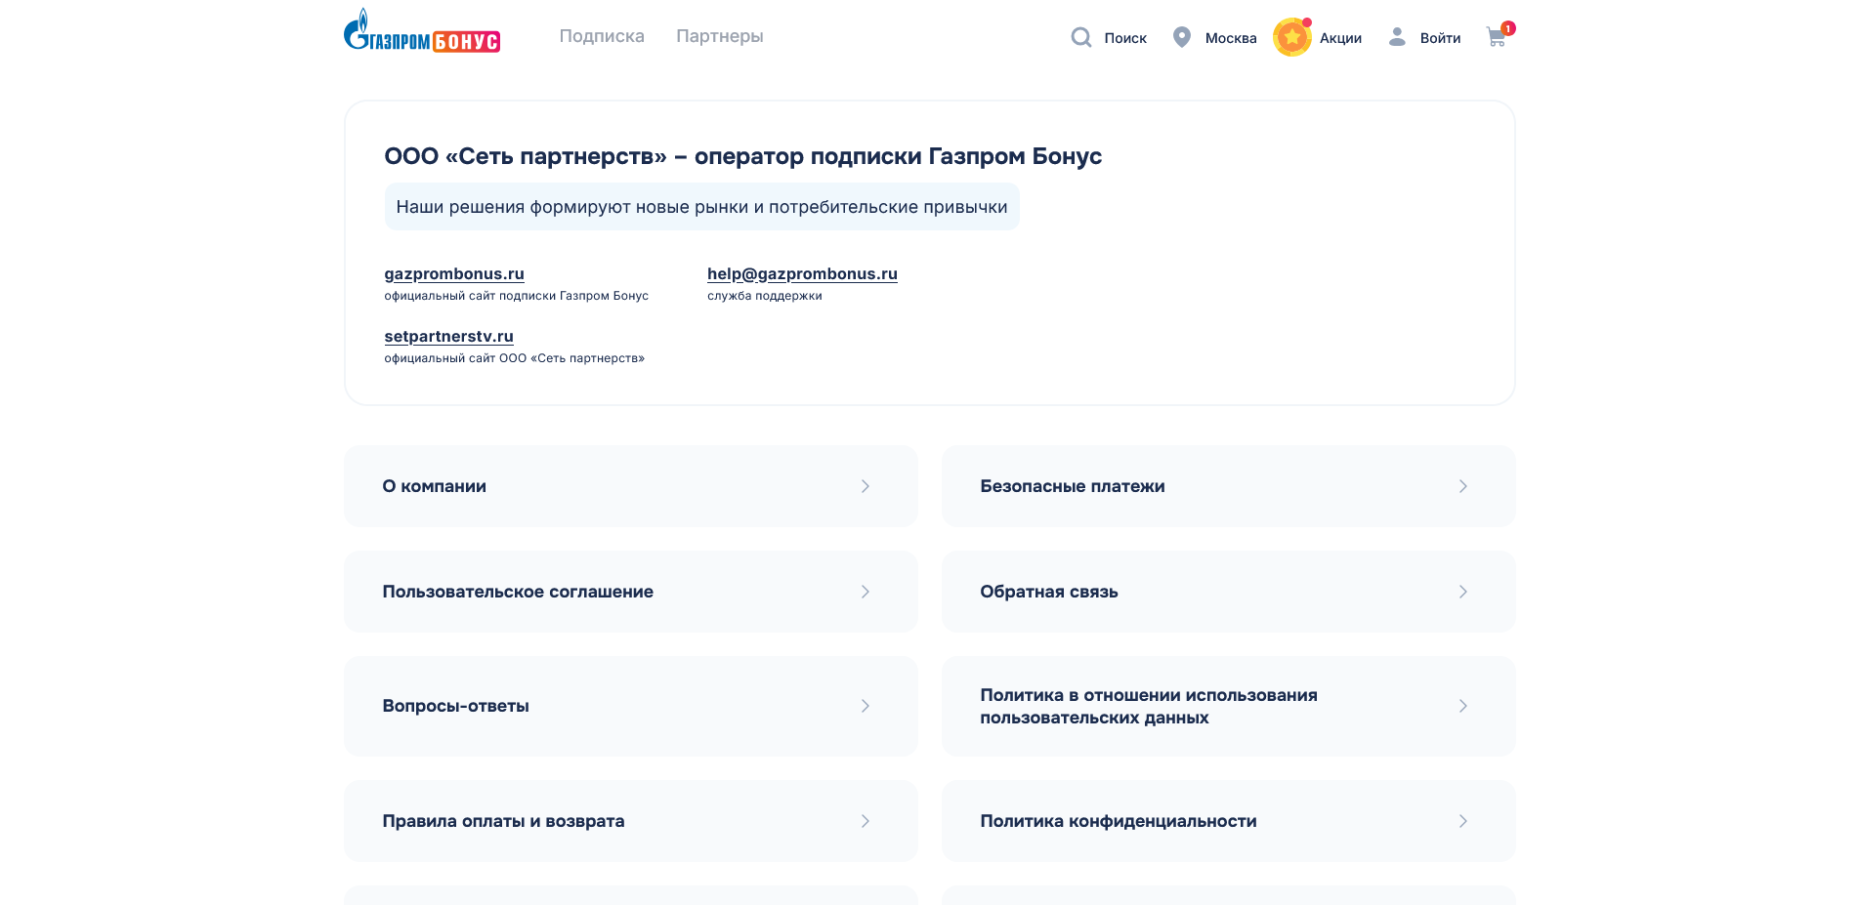
Task: Expand the Политика конфиденциальности chevron
Action: click(1462, 821)
